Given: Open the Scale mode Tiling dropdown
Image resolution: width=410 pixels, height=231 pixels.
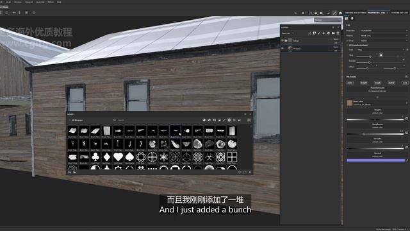Looking at the screenshot, I should [x=381, y=49].
